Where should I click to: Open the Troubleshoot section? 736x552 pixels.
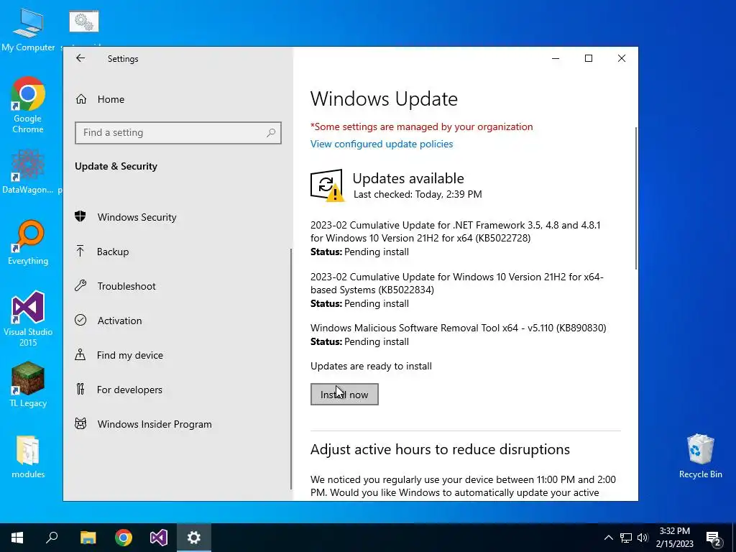(178, 286)
